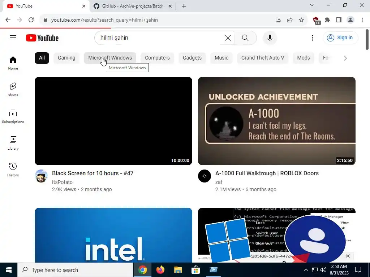Go to Home in the sidebar

(x=13, y=63)
